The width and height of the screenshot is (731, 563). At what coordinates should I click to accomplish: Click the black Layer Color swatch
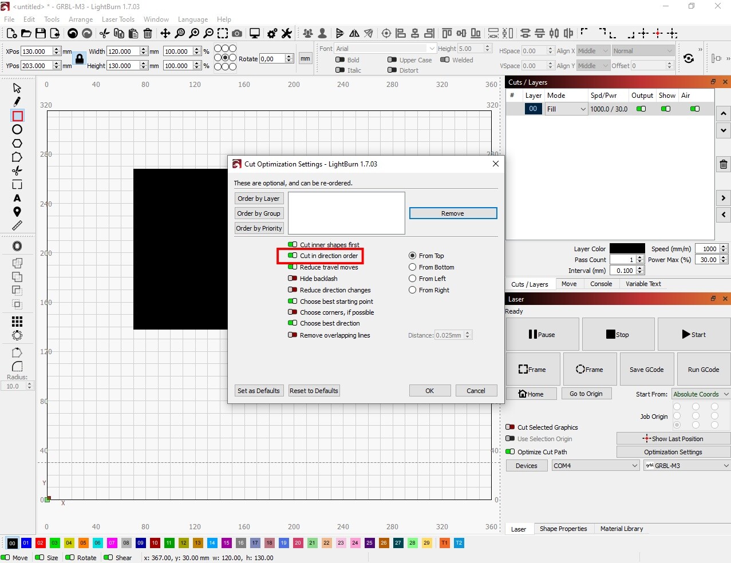[x=627, y=248]
